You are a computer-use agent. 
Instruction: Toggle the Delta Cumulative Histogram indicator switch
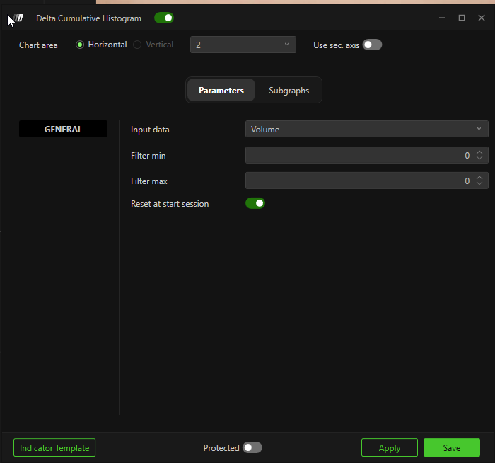pyautogui.click(x=163, y=18)
